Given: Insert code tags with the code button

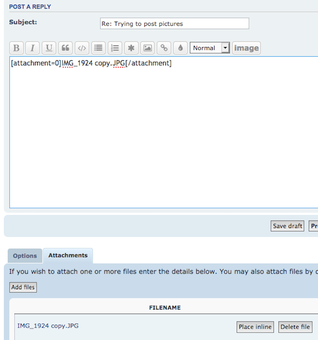Looking at the screenshot, I should click(x=82, y=48).
